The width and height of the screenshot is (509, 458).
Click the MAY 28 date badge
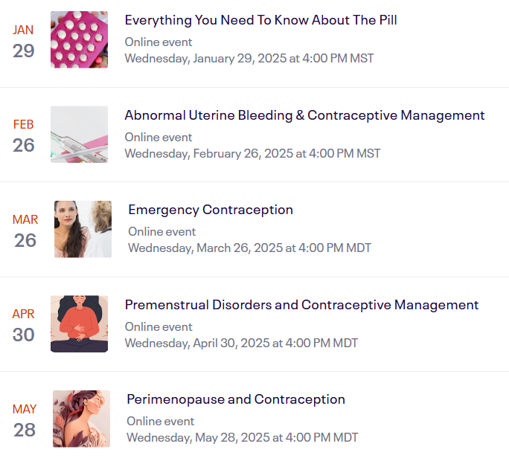pyautogui.click(x=25, y=420)
